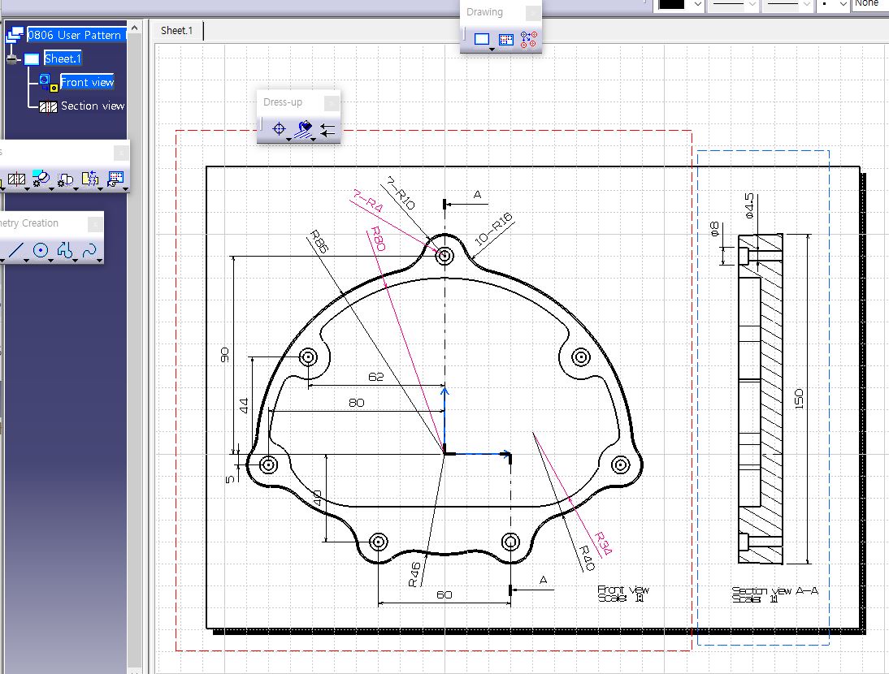Select the '90' vertical dimension
Screen dimensions: 889x674
click(224, 355)
